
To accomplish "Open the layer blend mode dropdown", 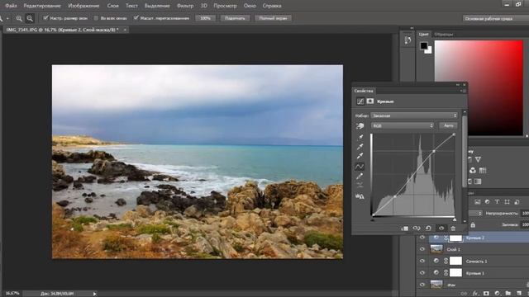I will point(476,214).
